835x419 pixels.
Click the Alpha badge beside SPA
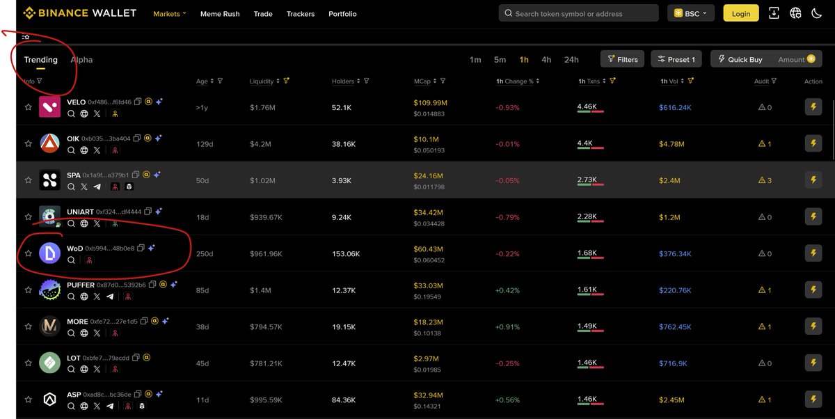point(146,175)
